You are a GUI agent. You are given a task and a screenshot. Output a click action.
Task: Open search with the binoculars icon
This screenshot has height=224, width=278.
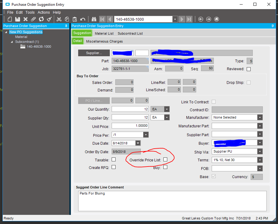point(94,19)
